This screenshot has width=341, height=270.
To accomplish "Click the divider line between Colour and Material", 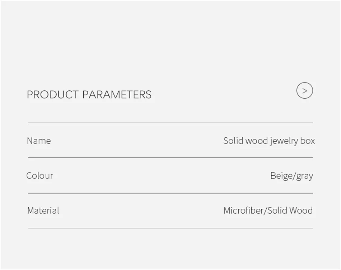I will tap(170, 193).
